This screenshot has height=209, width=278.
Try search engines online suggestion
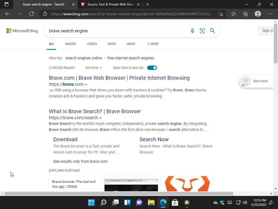tap(84, 58)
